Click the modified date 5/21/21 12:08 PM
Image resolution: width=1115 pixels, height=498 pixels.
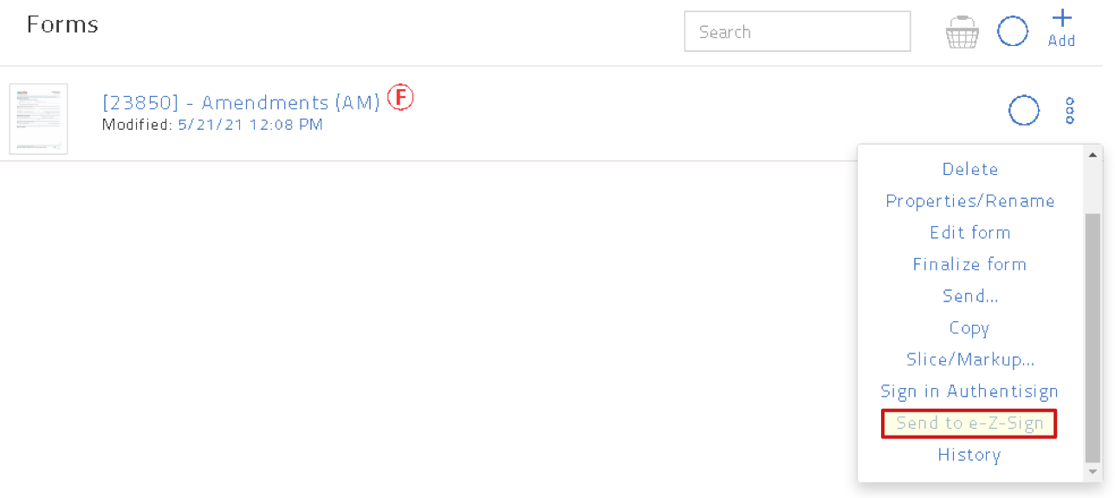[250, 125]
